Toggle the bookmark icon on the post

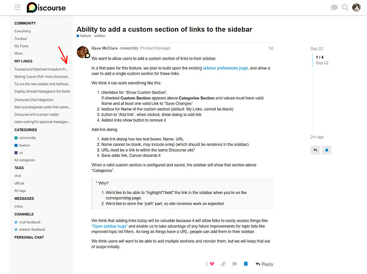246,264
